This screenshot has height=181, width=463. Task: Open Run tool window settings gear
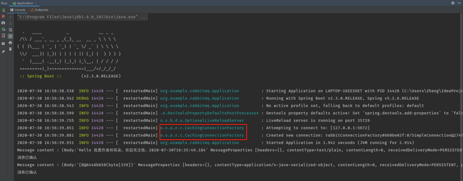point(452,3)
